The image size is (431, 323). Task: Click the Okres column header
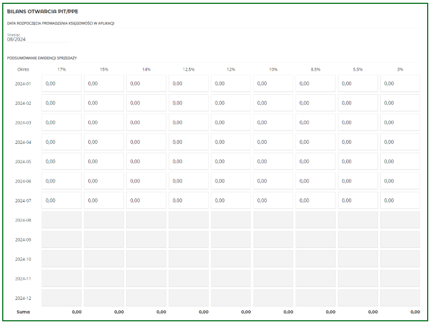click(x=23, y=69)
